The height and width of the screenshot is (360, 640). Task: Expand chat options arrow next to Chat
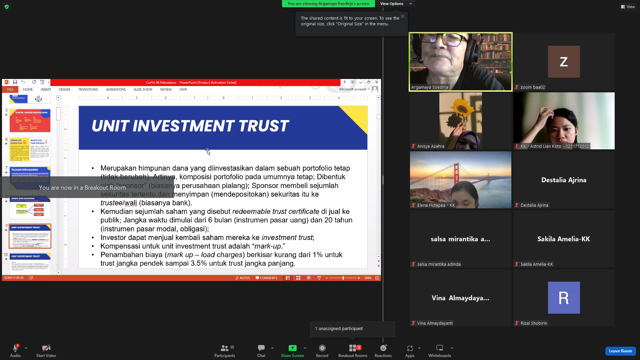pos(272,348)
